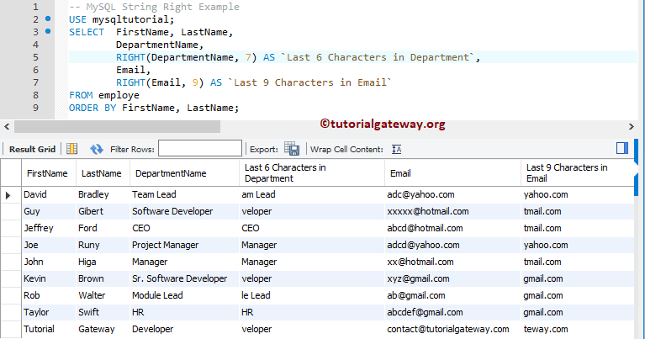Select the cell 'le Lead'

pos(312,296)
